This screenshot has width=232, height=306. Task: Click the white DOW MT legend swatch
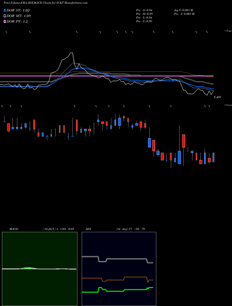click(x=5, y=16)
